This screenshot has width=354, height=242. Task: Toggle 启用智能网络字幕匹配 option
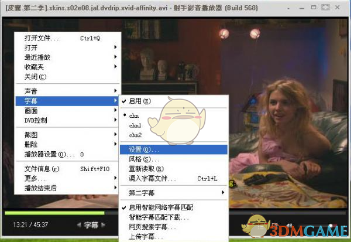tap(174, 207)
